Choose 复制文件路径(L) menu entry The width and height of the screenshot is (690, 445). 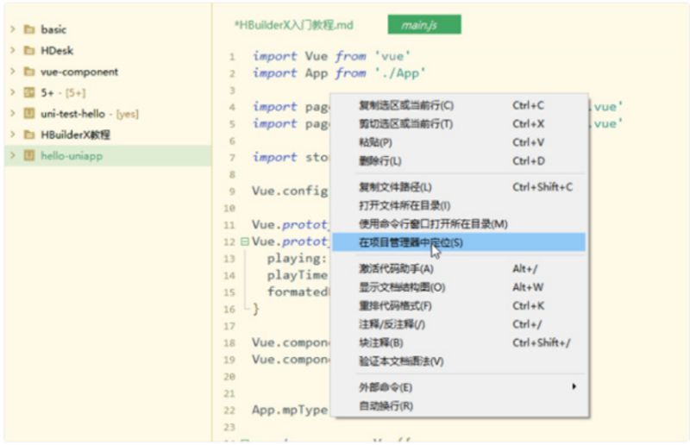coord(395,187)
